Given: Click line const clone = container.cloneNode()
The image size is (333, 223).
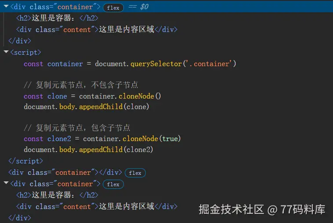Looking at the screenshot, I should pos(92,96).
